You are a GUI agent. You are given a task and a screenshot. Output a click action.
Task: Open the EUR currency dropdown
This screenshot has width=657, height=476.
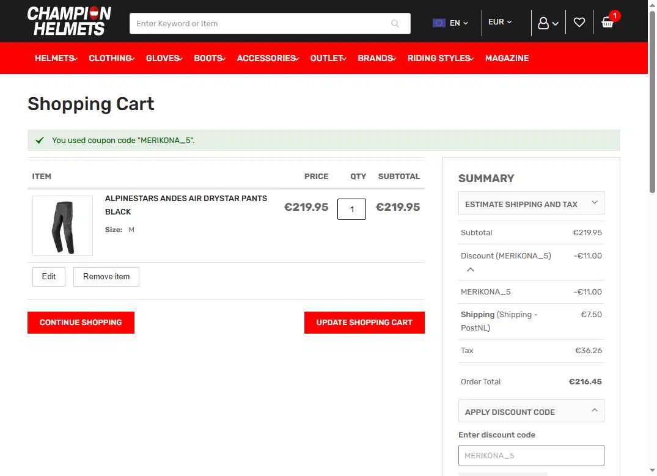500,22
